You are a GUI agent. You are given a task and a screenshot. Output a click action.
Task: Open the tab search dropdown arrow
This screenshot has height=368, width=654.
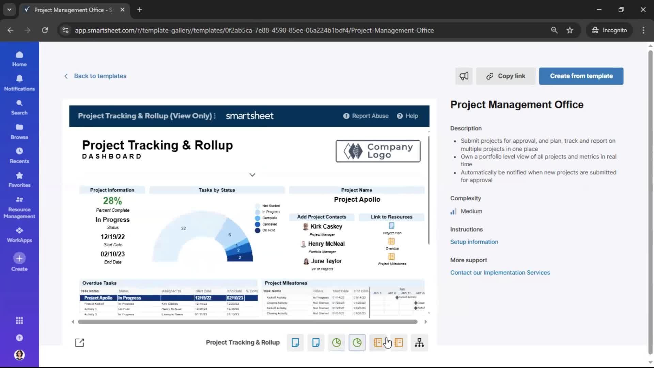[x=9, y=10]
